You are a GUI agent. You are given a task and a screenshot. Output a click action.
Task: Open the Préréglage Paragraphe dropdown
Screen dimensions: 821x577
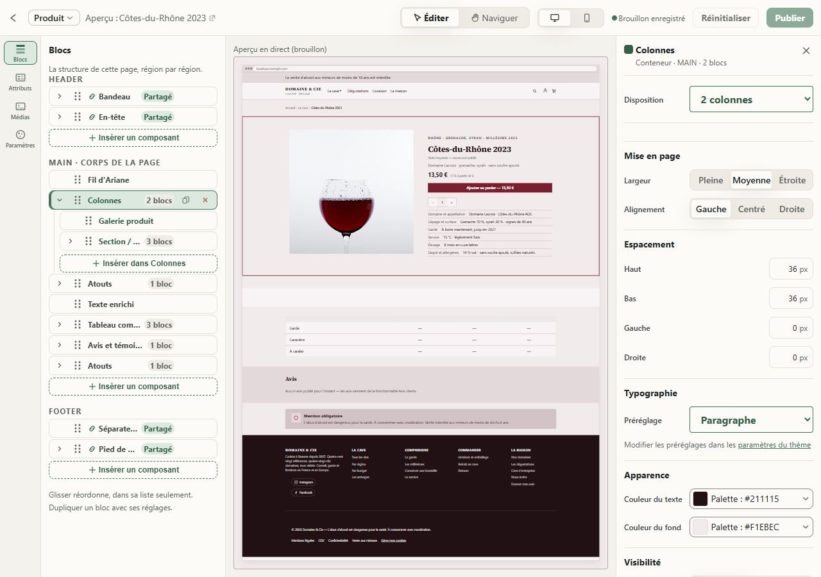tap(751, 420)
